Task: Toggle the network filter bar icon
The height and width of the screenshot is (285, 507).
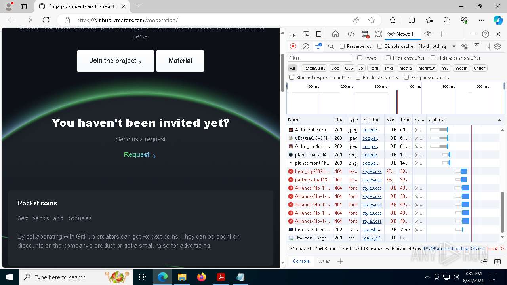Action: click(x=318, y=46)
